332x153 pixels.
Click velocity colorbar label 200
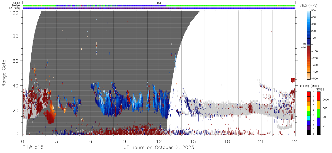coord(314,31)
